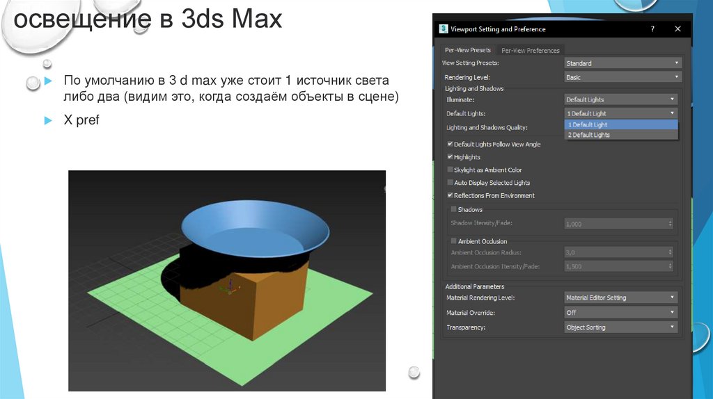Image resolution: width=713 pixels, height=399 pixels.
Task: Open the help question mark button
Action: (652, 28)
